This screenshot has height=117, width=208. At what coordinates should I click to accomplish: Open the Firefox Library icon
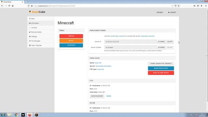[x=194, y=6]
